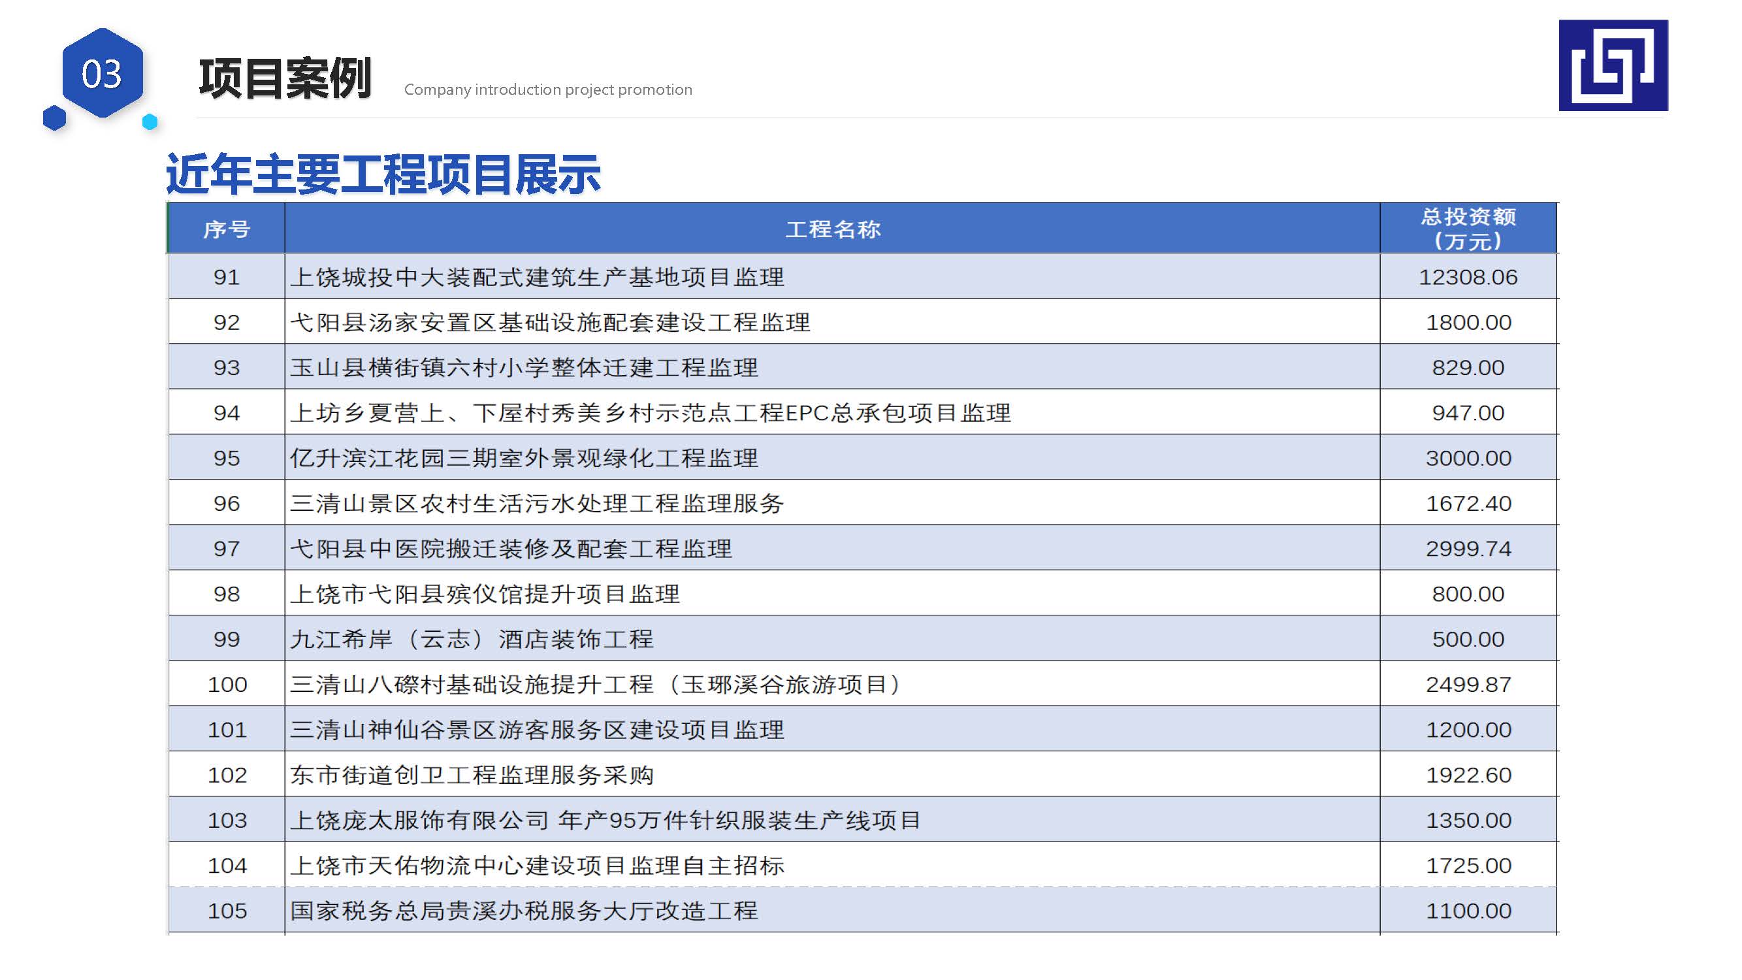1742x980 pixels.
Task: Click serial number cell 98
Action: [x=227, y=594]
